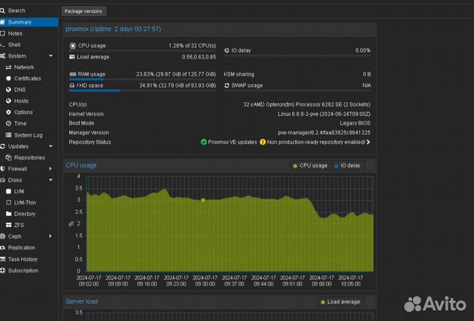Toggle the CPU usage legend item
This screenshot has height=321, width=474.
[310, 166]
